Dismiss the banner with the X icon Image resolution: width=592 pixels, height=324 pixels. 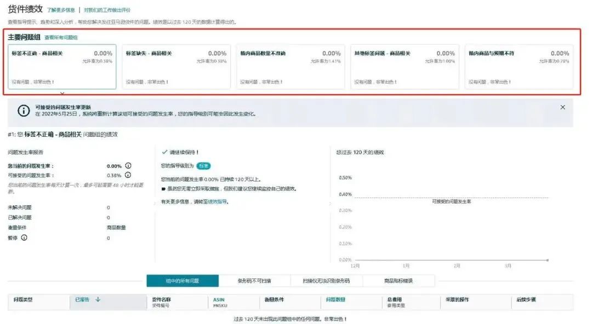coord(563,107)
